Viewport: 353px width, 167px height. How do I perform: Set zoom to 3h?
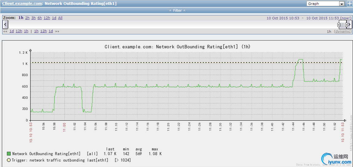[x=34, y=18]
